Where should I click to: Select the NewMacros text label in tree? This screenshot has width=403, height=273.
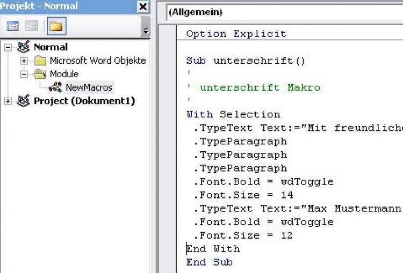click(x=89, y=87)
